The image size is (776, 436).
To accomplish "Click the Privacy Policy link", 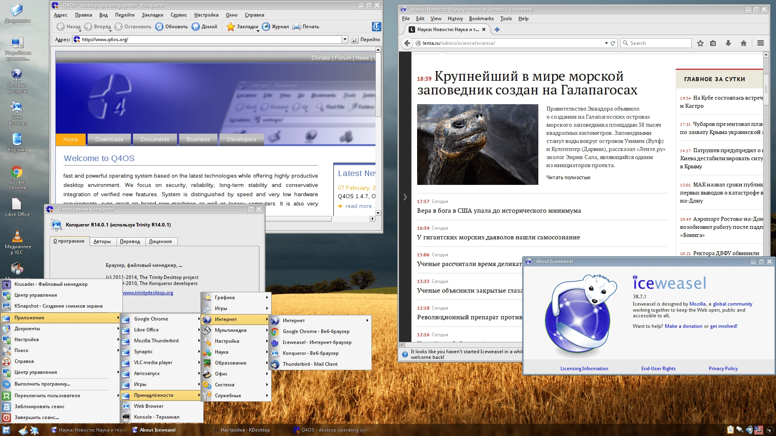I will tap(723, 369).
